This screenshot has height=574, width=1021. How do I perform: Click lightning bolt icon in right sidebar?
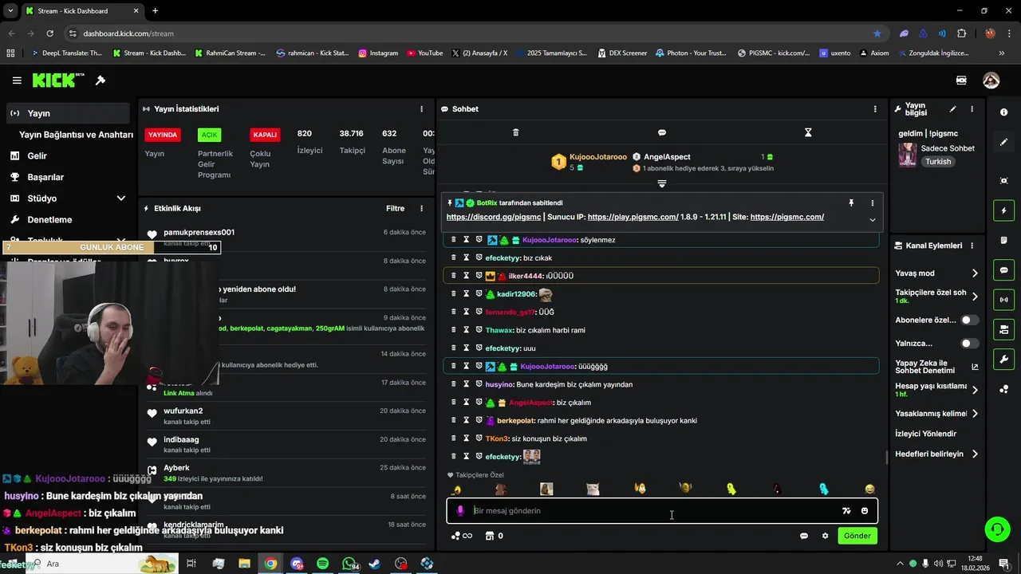[1003, 210]
